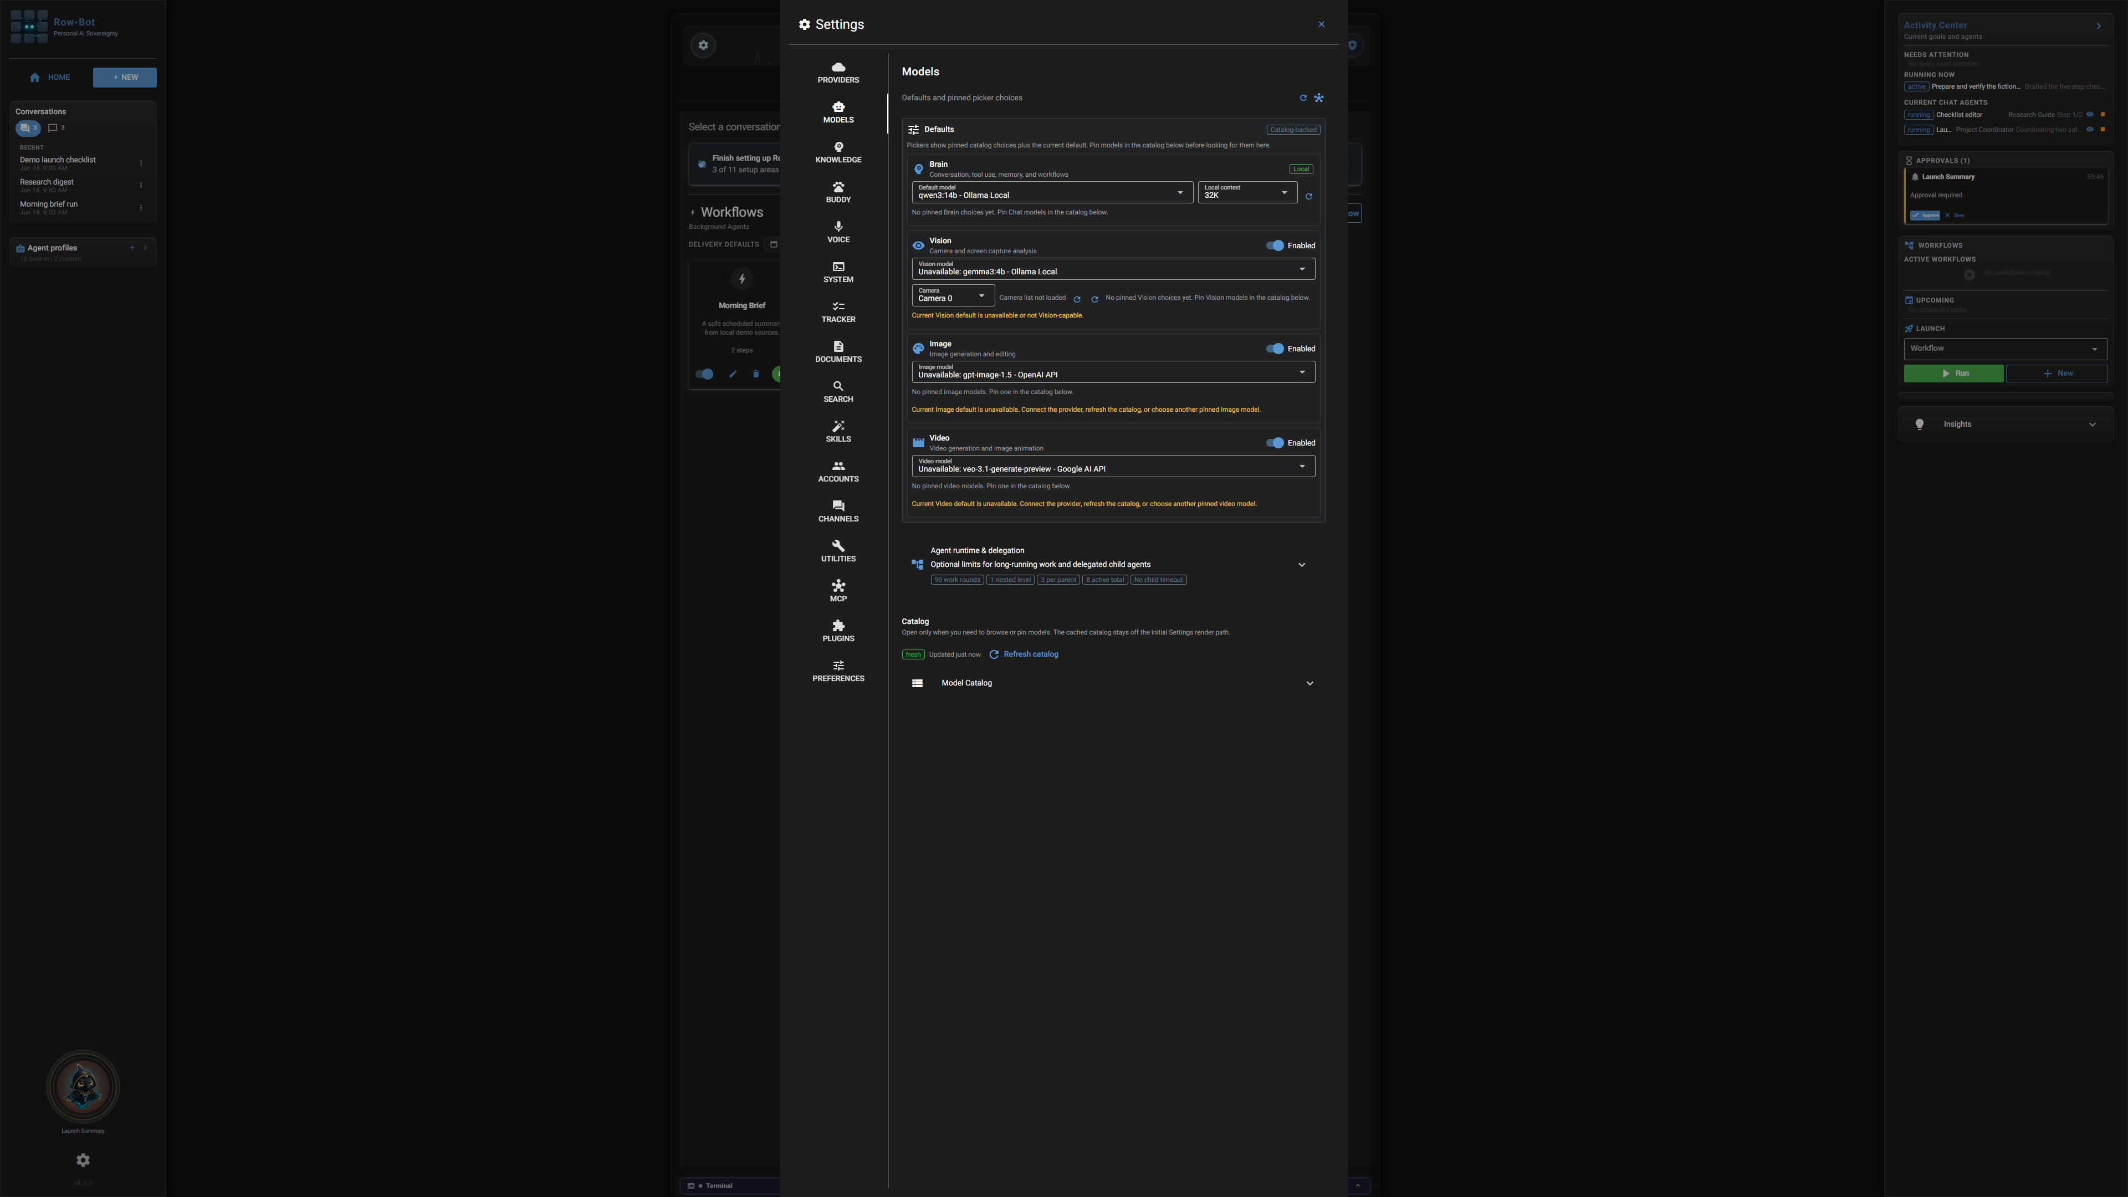Open the MCP hub icon
This screenshot has height=1197, width=2128.
[838, 586]
